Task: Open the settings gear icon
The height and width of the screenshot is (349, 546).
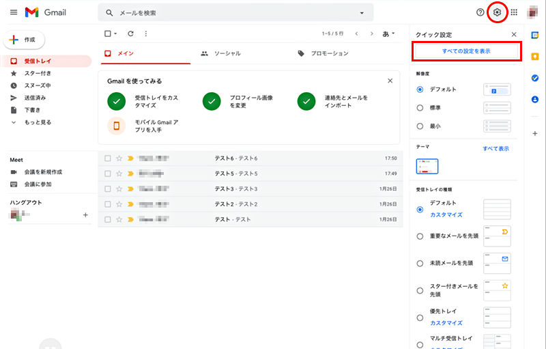Action: pos(497,12)
